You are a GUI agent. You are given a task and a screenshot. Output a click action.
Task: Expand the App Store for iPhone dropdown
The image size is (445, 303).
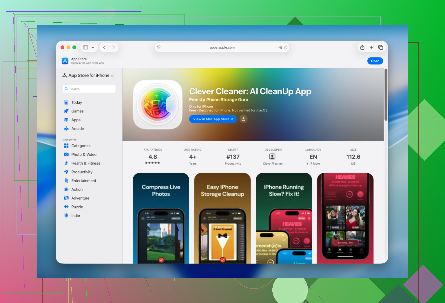[x=88, y=75]
